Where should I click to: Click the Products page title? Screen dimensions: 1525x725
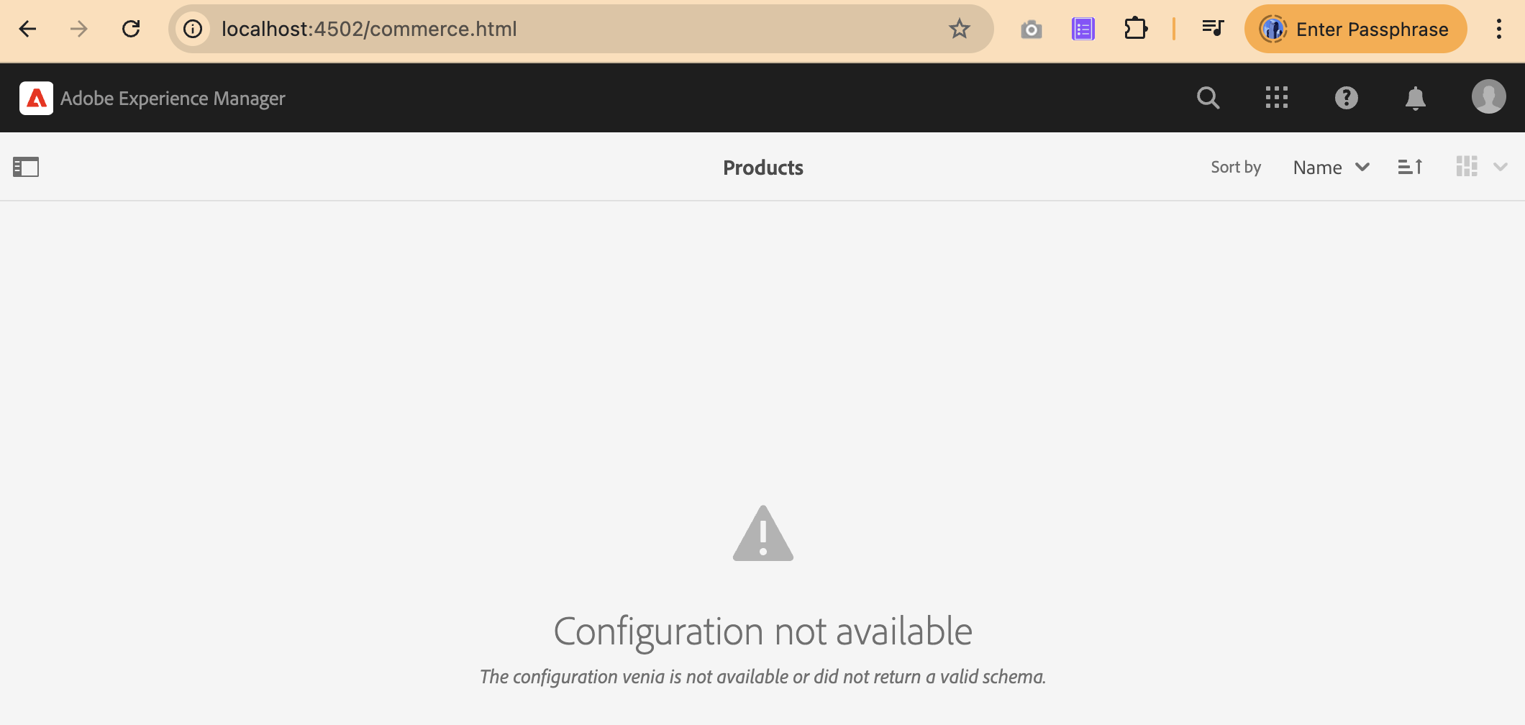pyautogui.click(x=762, y=168)
